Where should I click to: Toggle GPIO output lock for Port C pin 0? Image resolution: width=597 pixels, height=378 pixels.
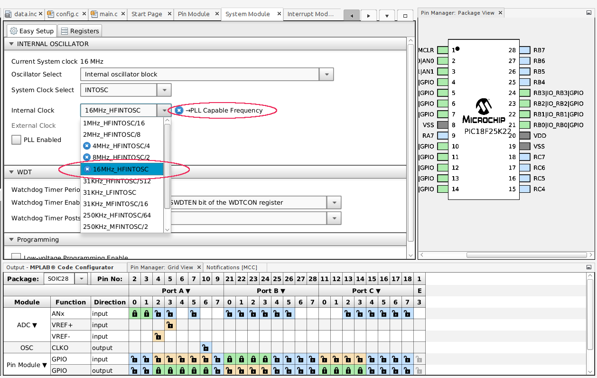[325, 370]
